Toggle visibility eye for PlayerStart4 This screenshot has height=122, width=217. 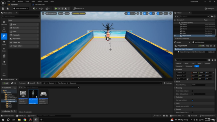click(175, 36)
